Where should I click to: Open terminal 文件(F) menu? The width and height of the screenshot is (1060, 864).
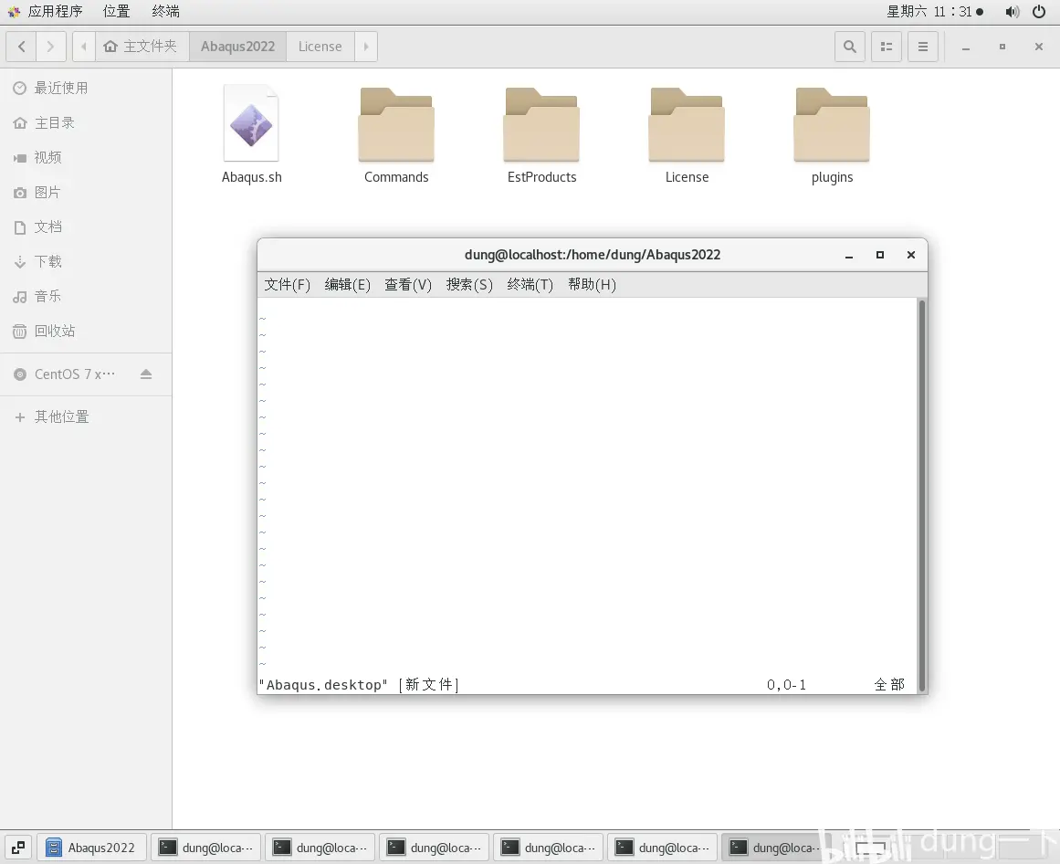pos(288,285)
